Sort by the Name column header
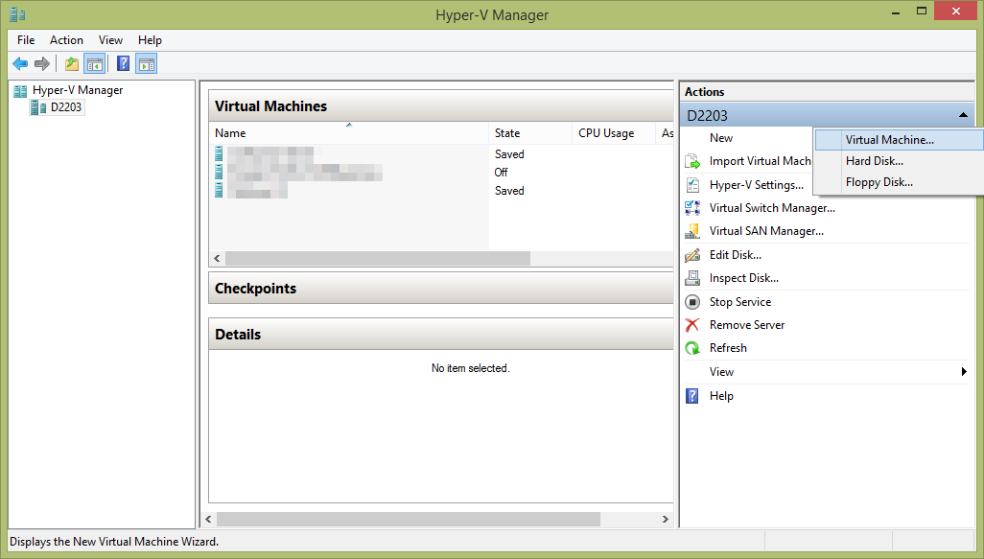Screen dimensions: 984x559 (x=348, y=133)
